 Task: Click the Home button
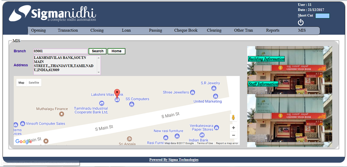tap(116, 51)
